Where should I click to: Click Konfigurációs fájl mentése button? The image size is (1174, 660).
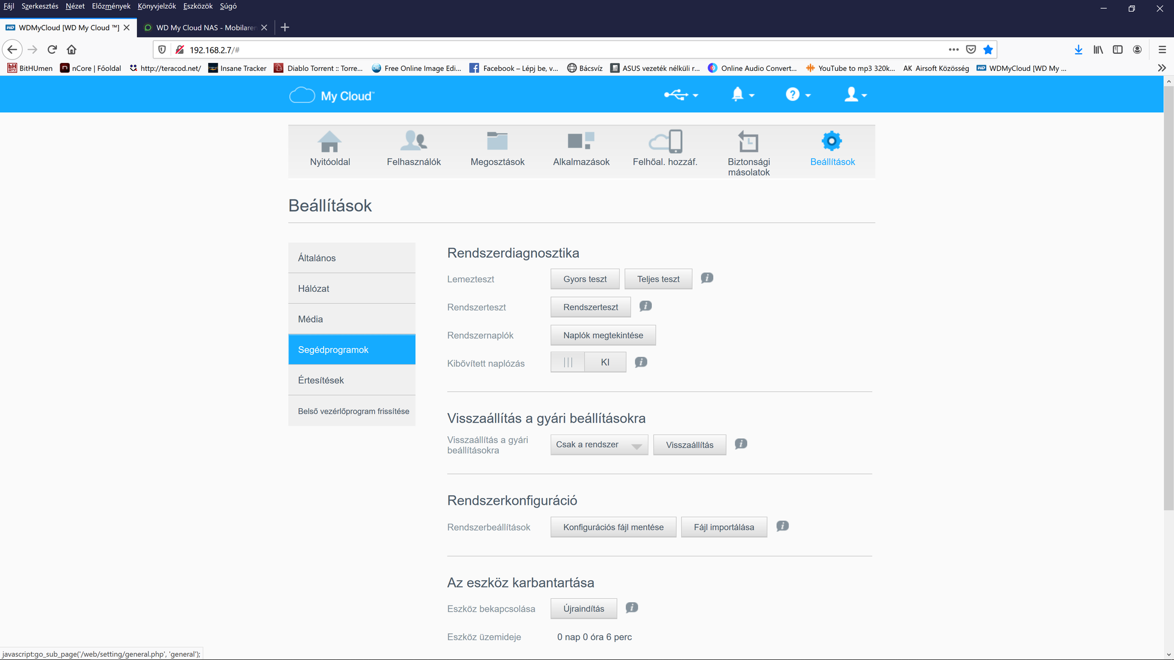pos(613,527)
